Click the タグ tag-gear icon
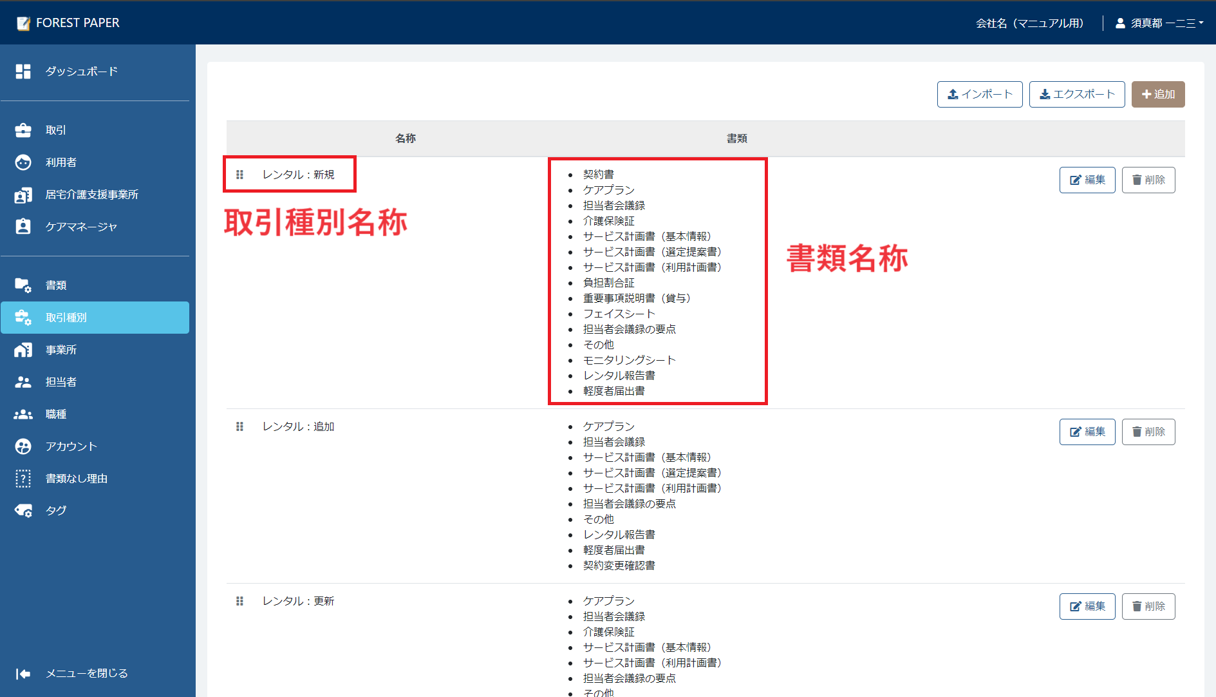1216x697 pixels. tap(23, 510)
